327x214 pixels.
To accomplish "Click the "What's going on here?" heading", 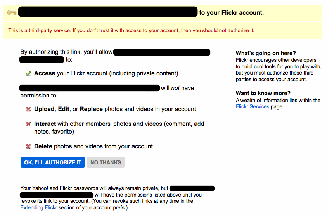I will tap(266, 53).
